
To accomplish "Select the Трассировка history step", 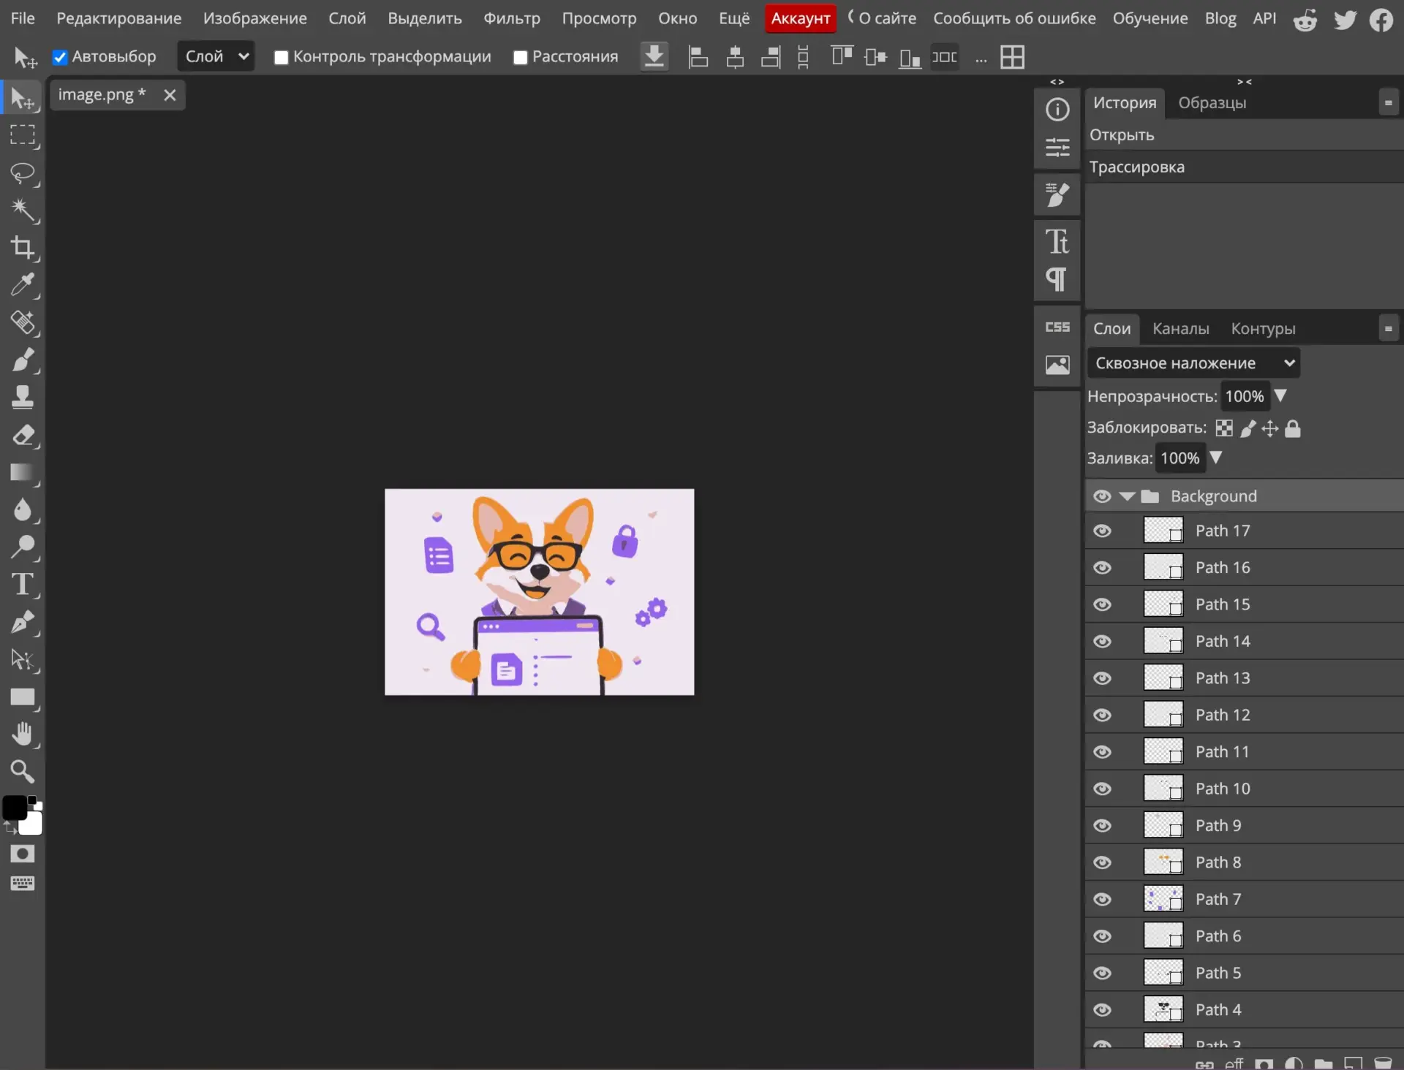I will tap(1243, 167).
